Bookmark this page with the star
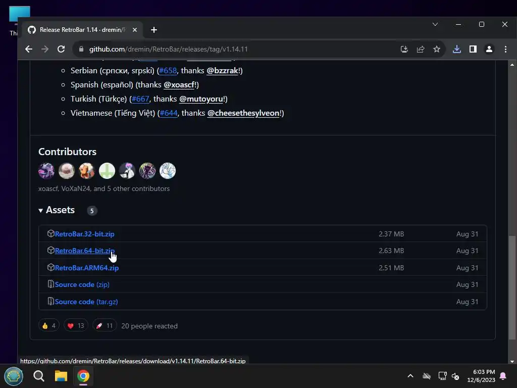The width and height of the screenshot is (517, 388). 437,49
